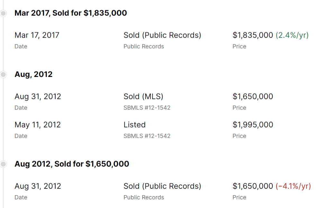Click "Sold (Public Records)" in the last entry
The width and height of the screenshot is (327, 208).
[162, 186]
